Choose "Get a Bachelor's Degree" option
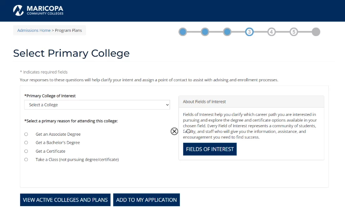 [x=26, y=142]
